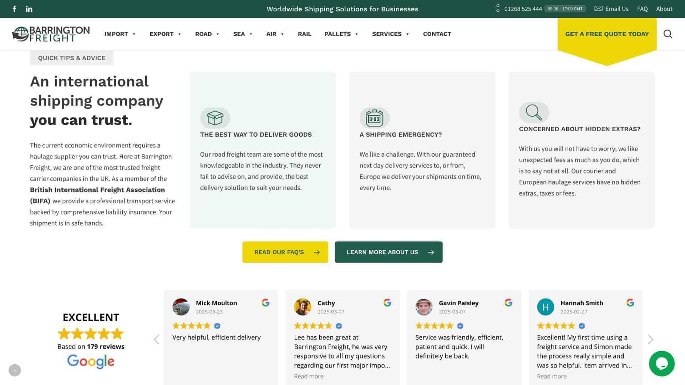The height and width of the screenshot is (385, 685).
Task: Click the box icon above Best Way to Deliver
Action: point(215,118)
